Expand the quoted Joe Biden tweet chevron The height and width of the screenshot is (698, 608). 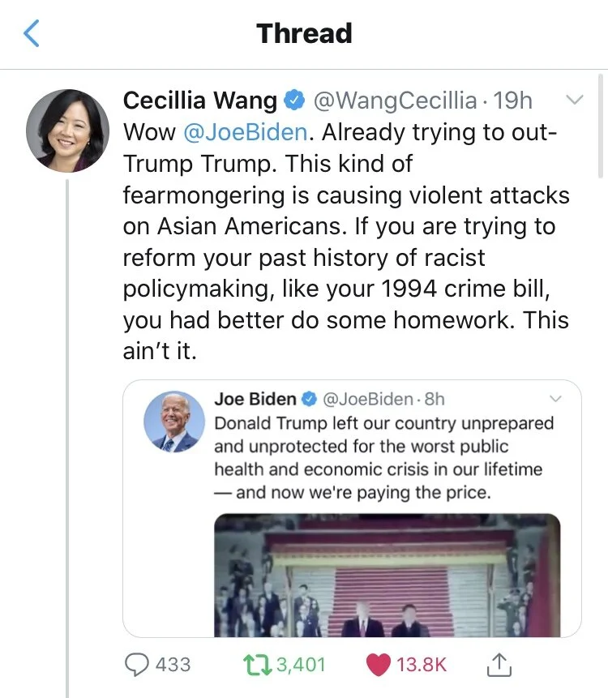pyautogui.click(x=555, y=399)
